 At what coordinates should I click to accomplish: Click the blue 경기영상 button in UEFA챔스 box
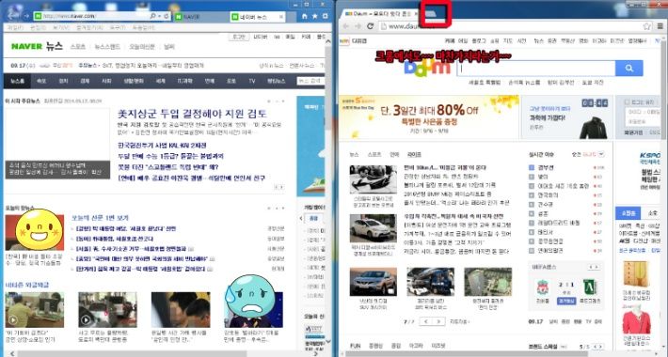pos(566,301)
